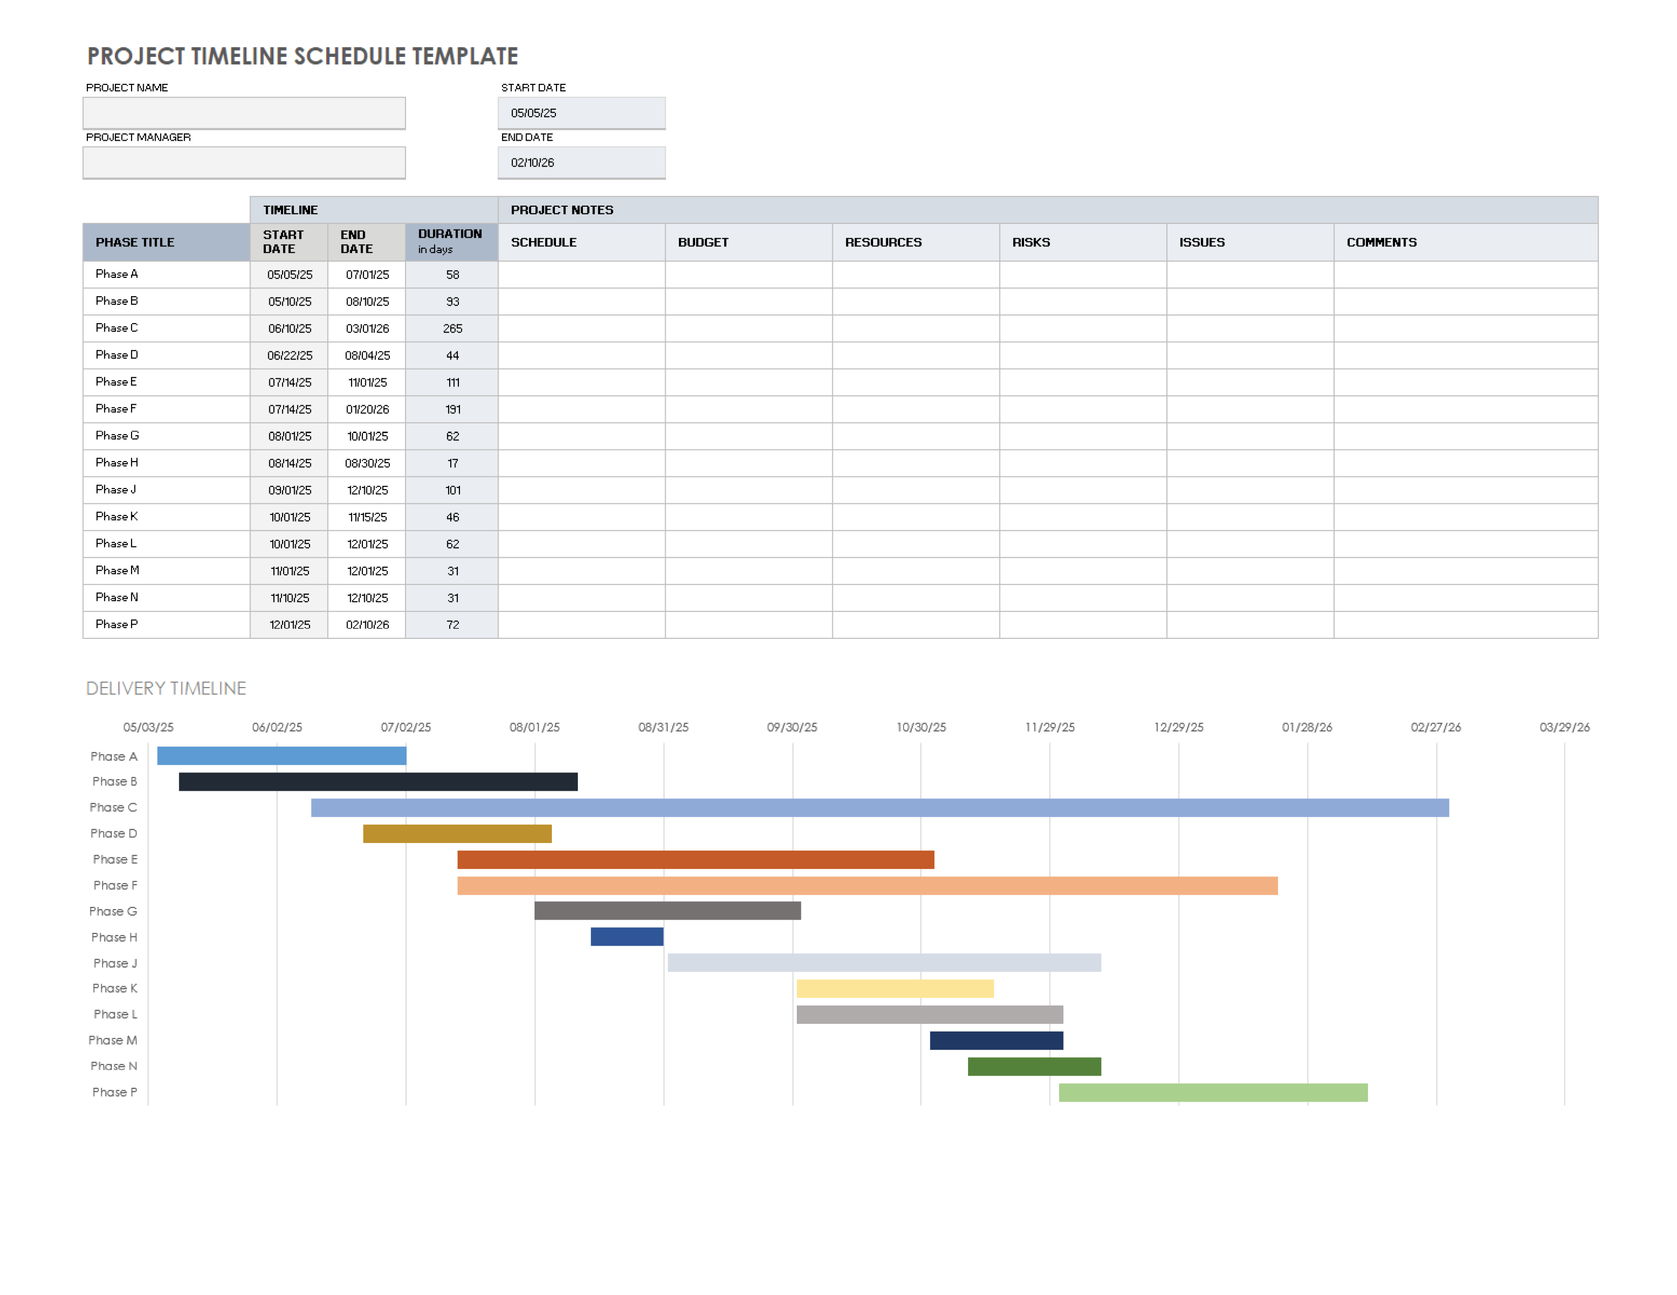The image size is (1677, 1295).
Task: Select Phase E end date 11/01/25
Action: 366,382
